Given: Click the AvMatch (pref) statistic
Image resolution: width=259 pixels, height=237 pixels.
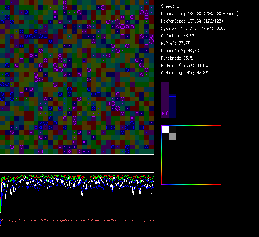Looking at the screenshot, I should click(x=184, y=73).
